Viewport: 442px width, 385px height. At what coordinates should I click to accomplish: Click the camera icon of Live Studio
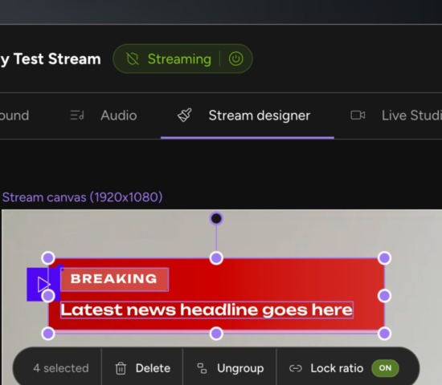pyautogui.click(x=358, y=115)
